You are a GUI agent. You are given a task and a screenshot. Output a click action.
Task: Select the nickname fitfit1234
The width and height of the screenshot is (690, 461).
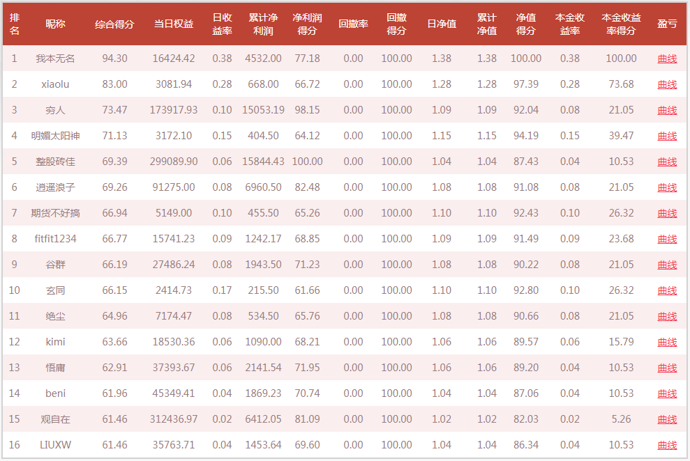tap(55, 239)
